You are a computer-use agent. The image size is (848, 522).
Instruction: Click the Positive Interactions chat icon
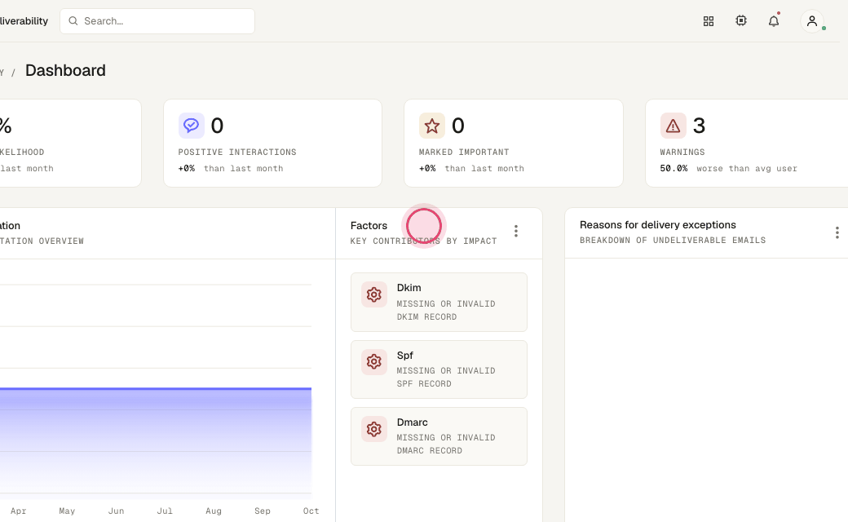pos(191,126)
